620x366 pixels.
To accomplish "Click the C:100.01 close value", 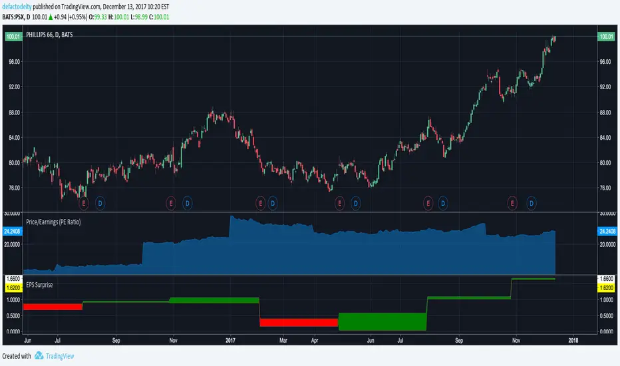I will [x=159, y=17].
